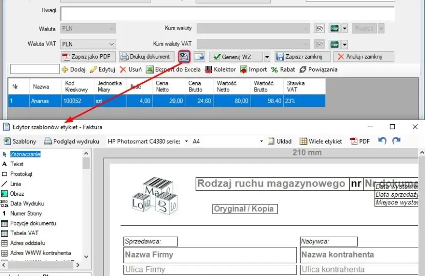Select the Nazwa Firmy template field
Viewport: 425px width, 276px height.
pyautogui.click(x=210, y=255)
